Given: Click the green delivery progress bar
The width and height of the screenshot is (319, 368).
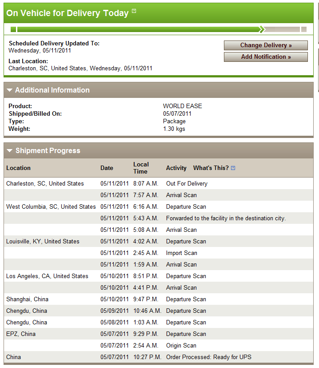Looking at the screenshot, I should pyautogui.click(x=138, y=29).
